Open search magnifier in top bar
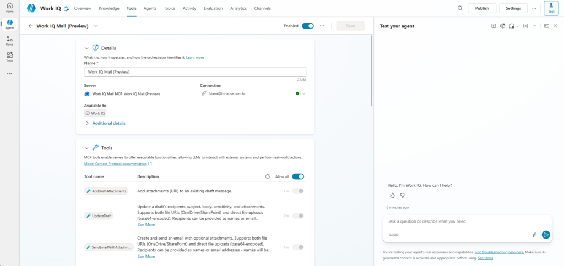564x266 pixels. point(460,8)
